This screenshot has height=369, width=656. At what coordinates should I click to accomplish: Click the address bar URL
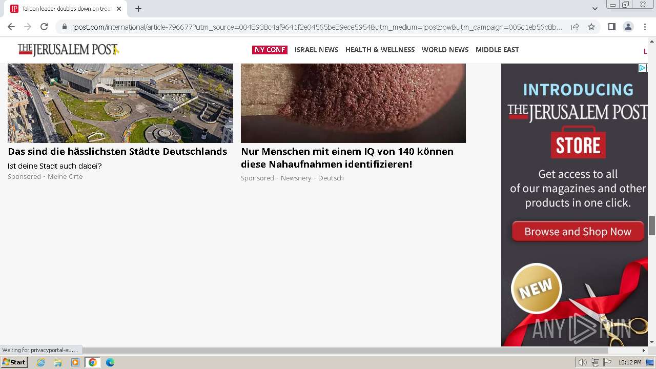pyautogui.click(x=317, y=27)
